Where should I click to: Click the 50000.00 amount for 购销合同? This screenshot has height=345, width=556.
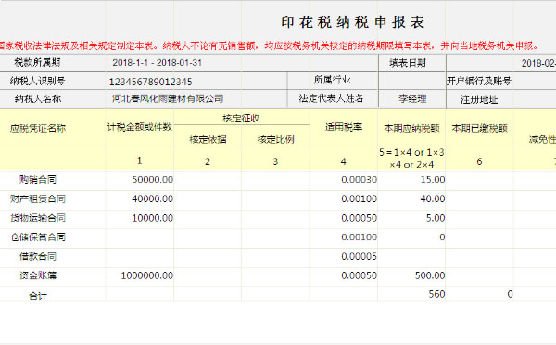(x=140, y=180)
